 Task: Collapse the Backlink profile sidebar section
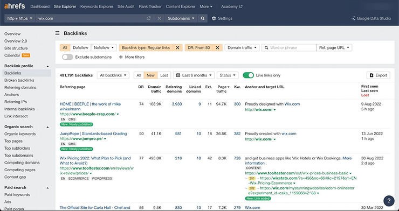(47, 66)
